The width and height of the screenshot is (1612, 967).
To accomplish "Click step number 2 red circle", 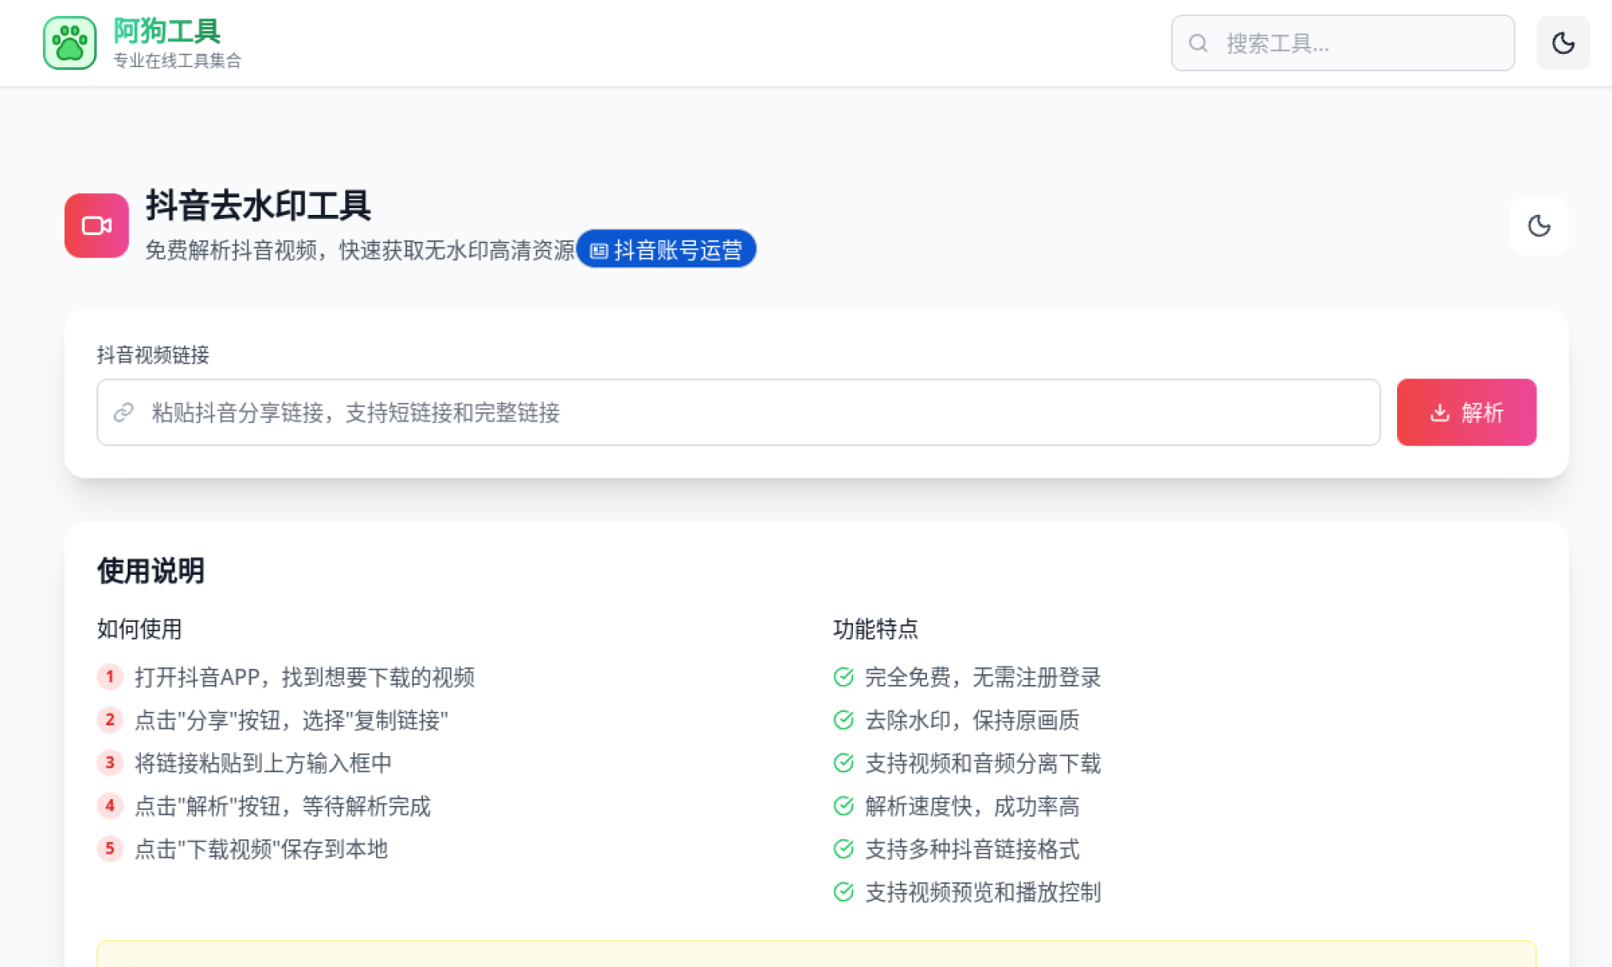I will tap(110, 719).
